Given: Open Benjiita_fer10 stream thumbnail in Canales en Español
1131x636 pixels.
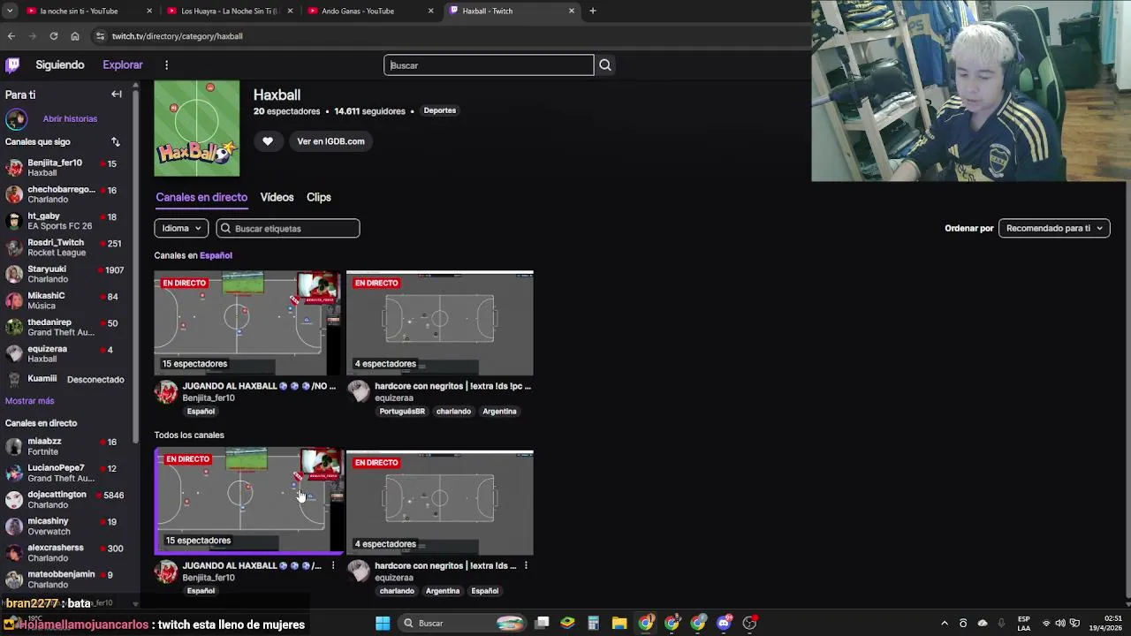Looking at the screenshot, I should tap(247, 323).
